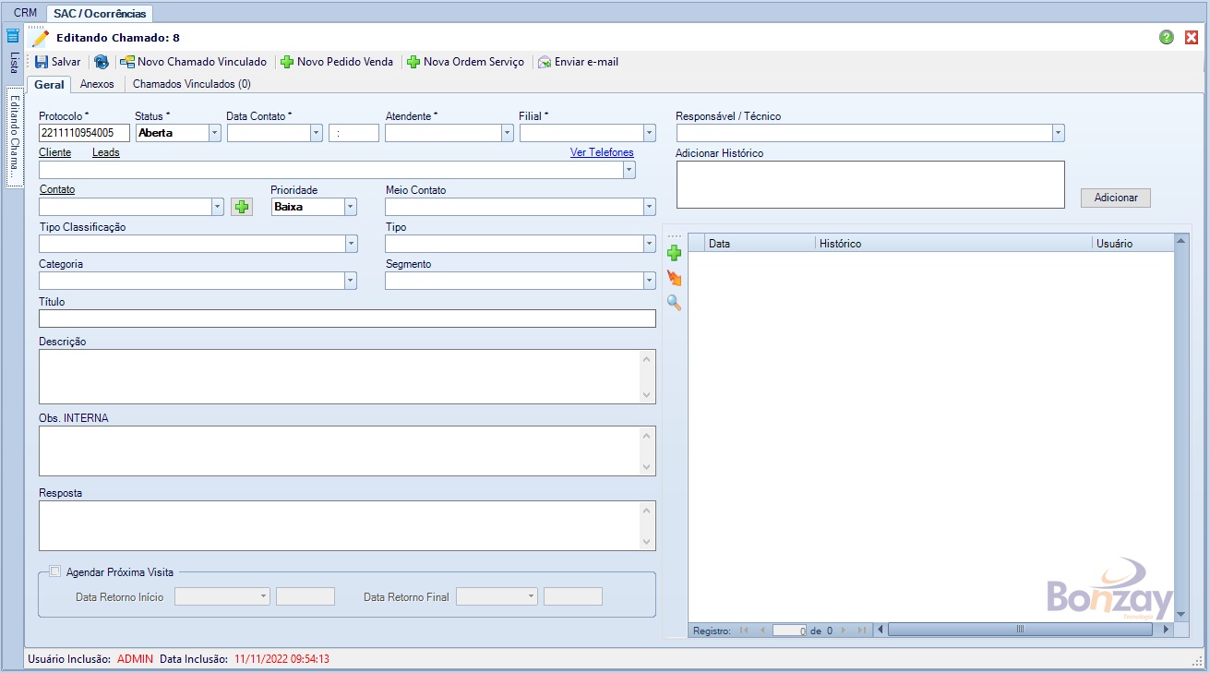
Task: Go to previous record in Registro navigator
Action: [762, 631]
